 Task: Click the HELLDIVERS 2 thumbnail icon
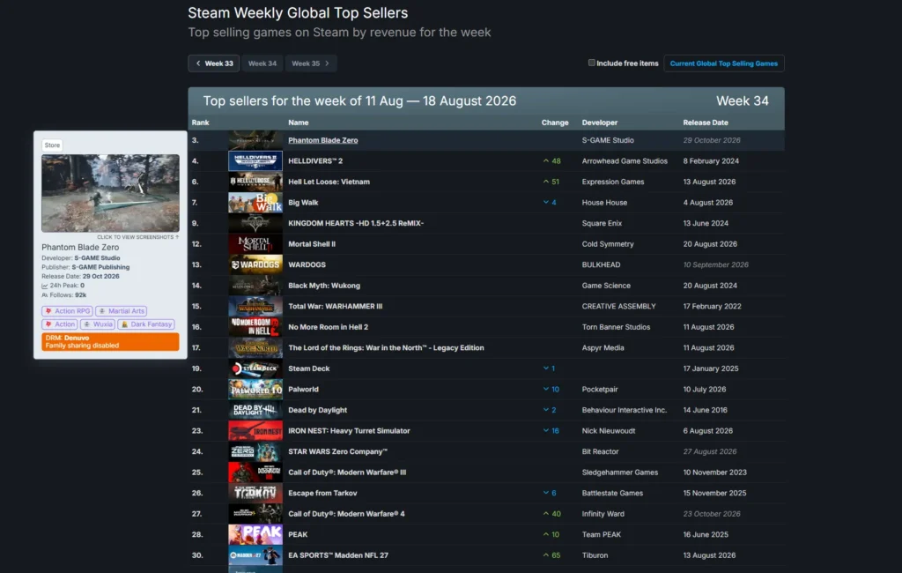tap(255, 160)
